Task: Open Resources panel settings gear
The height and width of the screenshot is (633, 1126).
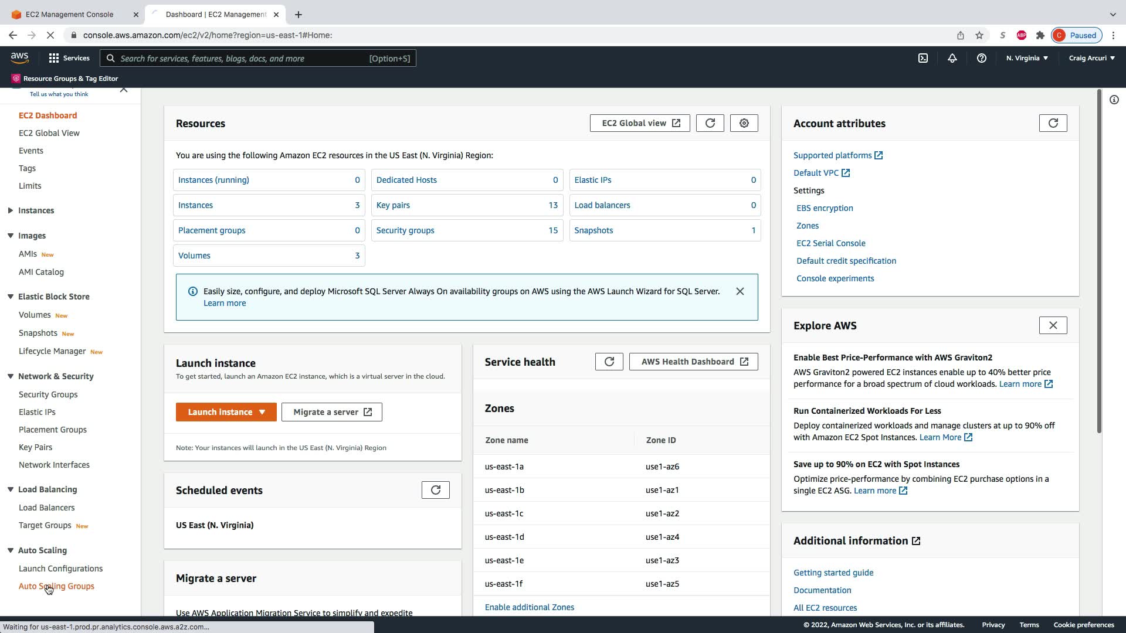Action: click(x=744, y=123)
